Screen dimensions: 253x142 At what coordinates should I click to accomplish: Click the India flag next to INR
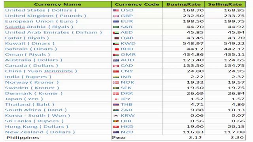click(116, 77)
